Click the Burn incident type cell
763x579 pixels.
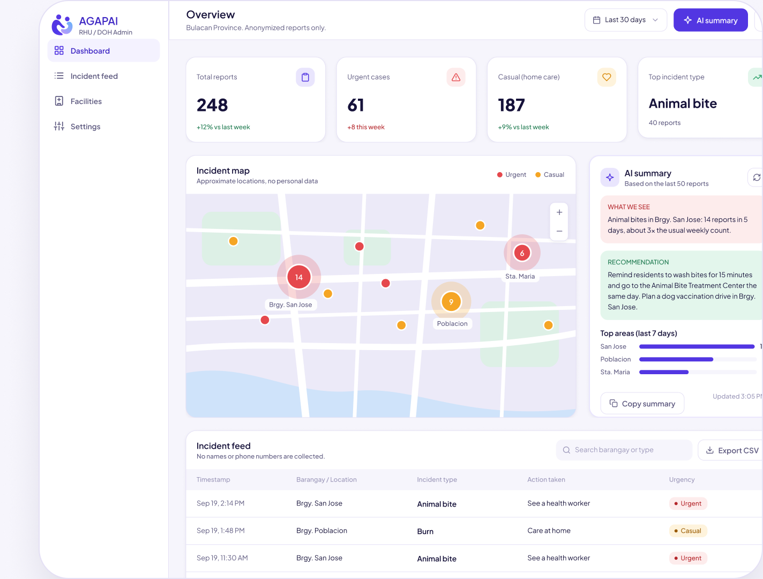[425, 531]
